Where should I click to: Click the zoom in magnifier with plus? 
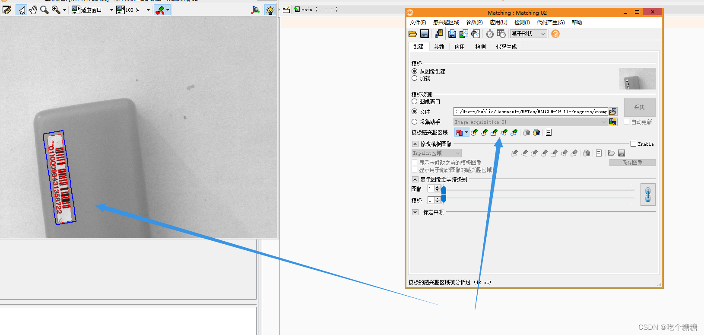(56, 10)
